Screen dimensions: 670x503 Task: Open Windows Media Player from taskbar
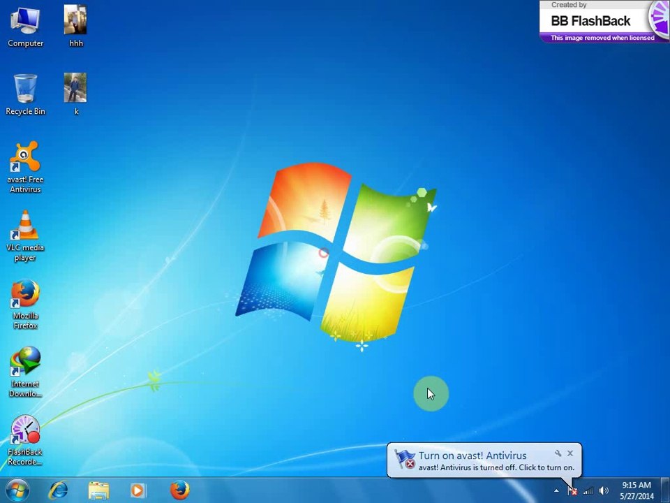(x=137, y=490)
